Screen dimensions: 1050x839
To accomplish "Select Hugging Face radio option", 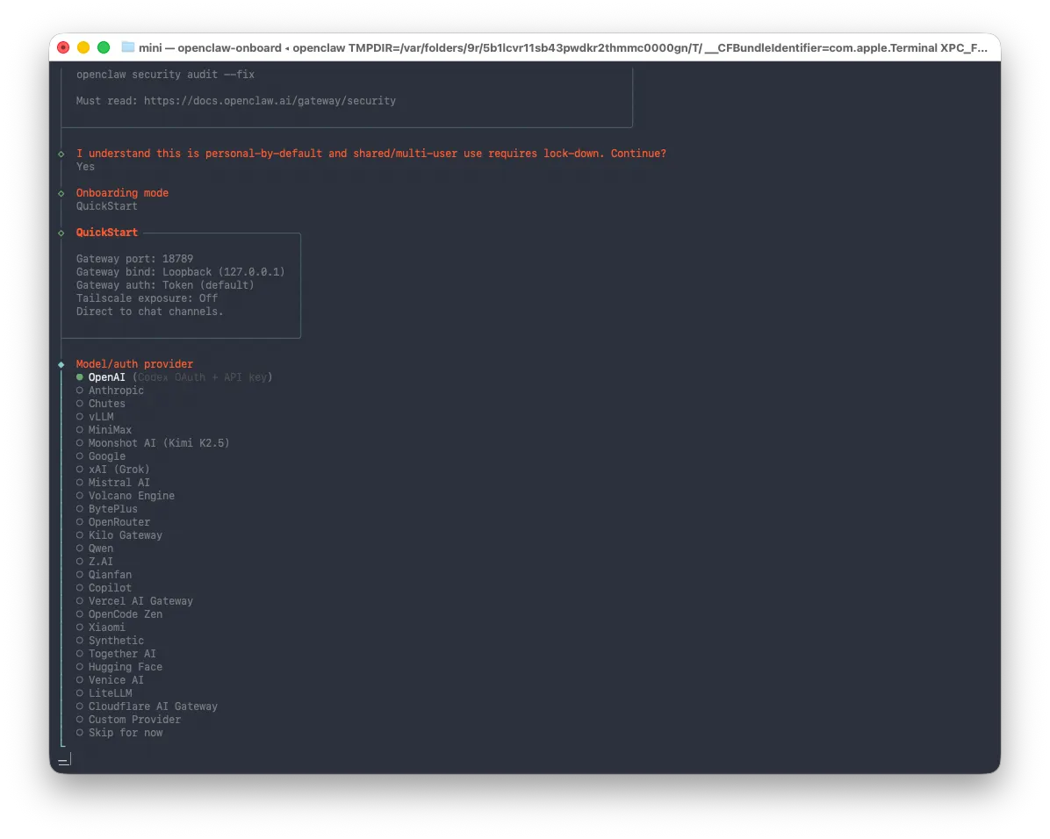I will (x=119, y=667).
